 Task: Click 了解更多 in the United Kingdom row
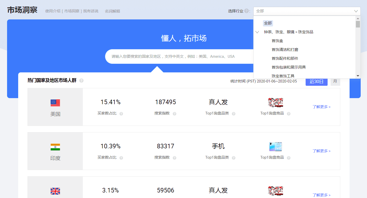point(322,195)
